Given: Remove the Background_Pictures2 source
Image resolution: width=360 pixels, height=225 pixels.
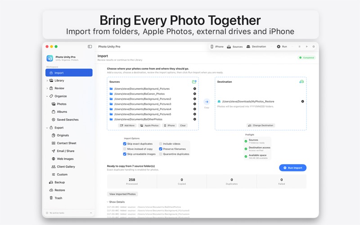Looking at the screenshot, I should tap(195, 99).
